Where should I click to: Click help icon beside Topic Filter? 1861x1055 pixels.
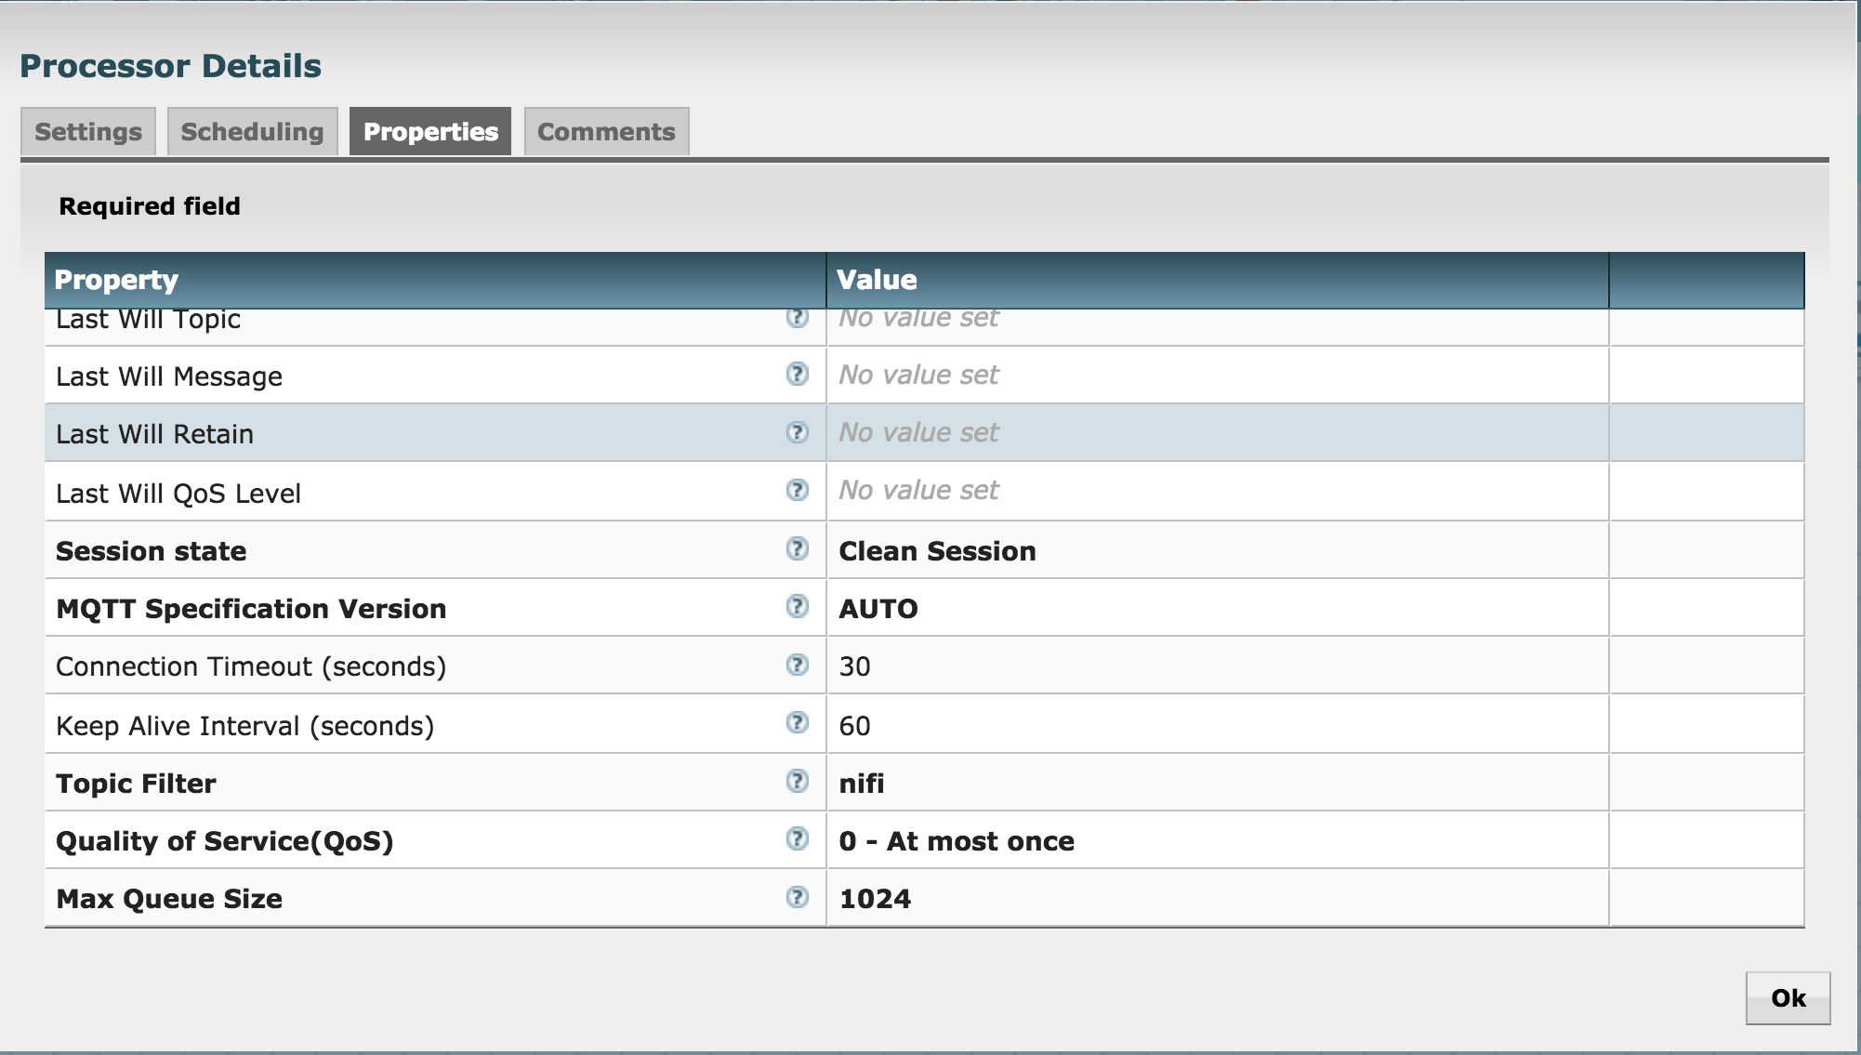[797, 781]
